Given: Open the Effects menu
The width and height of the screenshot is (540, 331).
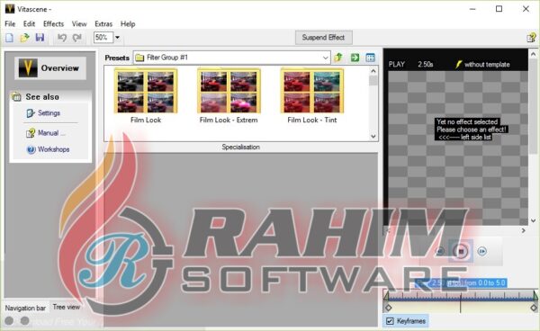Looking at the screenshot, I should 53,23.
